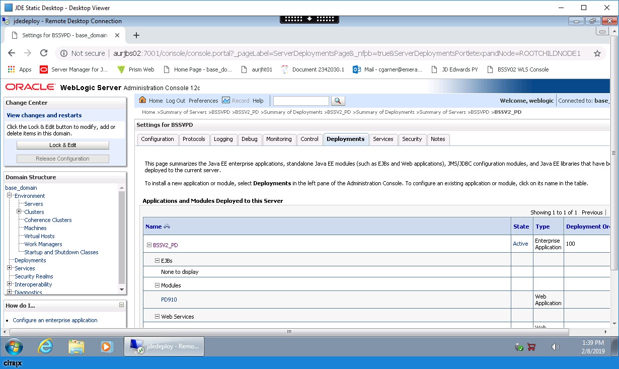Click the WebLogic Home house icon

[x=142, y=100]
